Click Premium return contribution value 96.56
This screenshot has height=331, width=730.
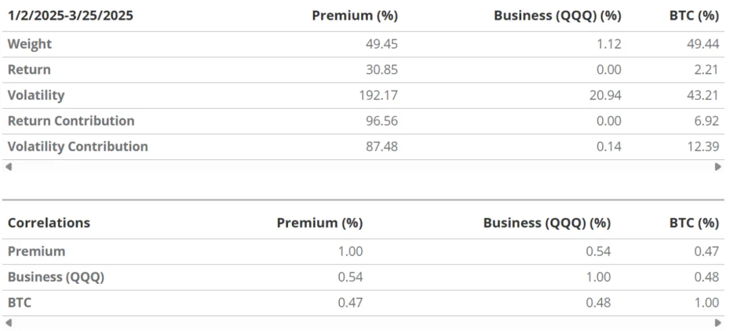click(382, 121)
